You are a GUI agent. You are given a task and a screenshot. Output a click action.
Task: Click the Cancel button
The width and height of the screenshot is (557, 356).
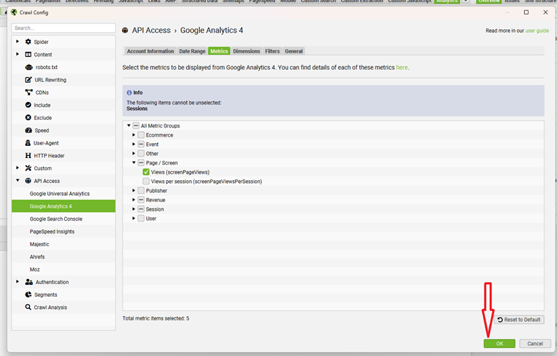coord(535,344)
